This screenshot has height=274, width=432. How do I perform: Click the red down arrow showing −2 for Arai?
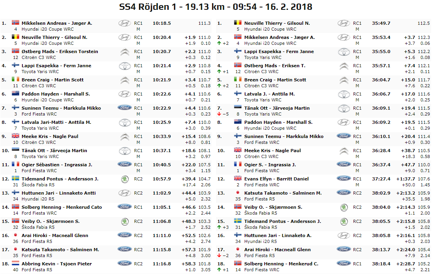click(219, 256)
